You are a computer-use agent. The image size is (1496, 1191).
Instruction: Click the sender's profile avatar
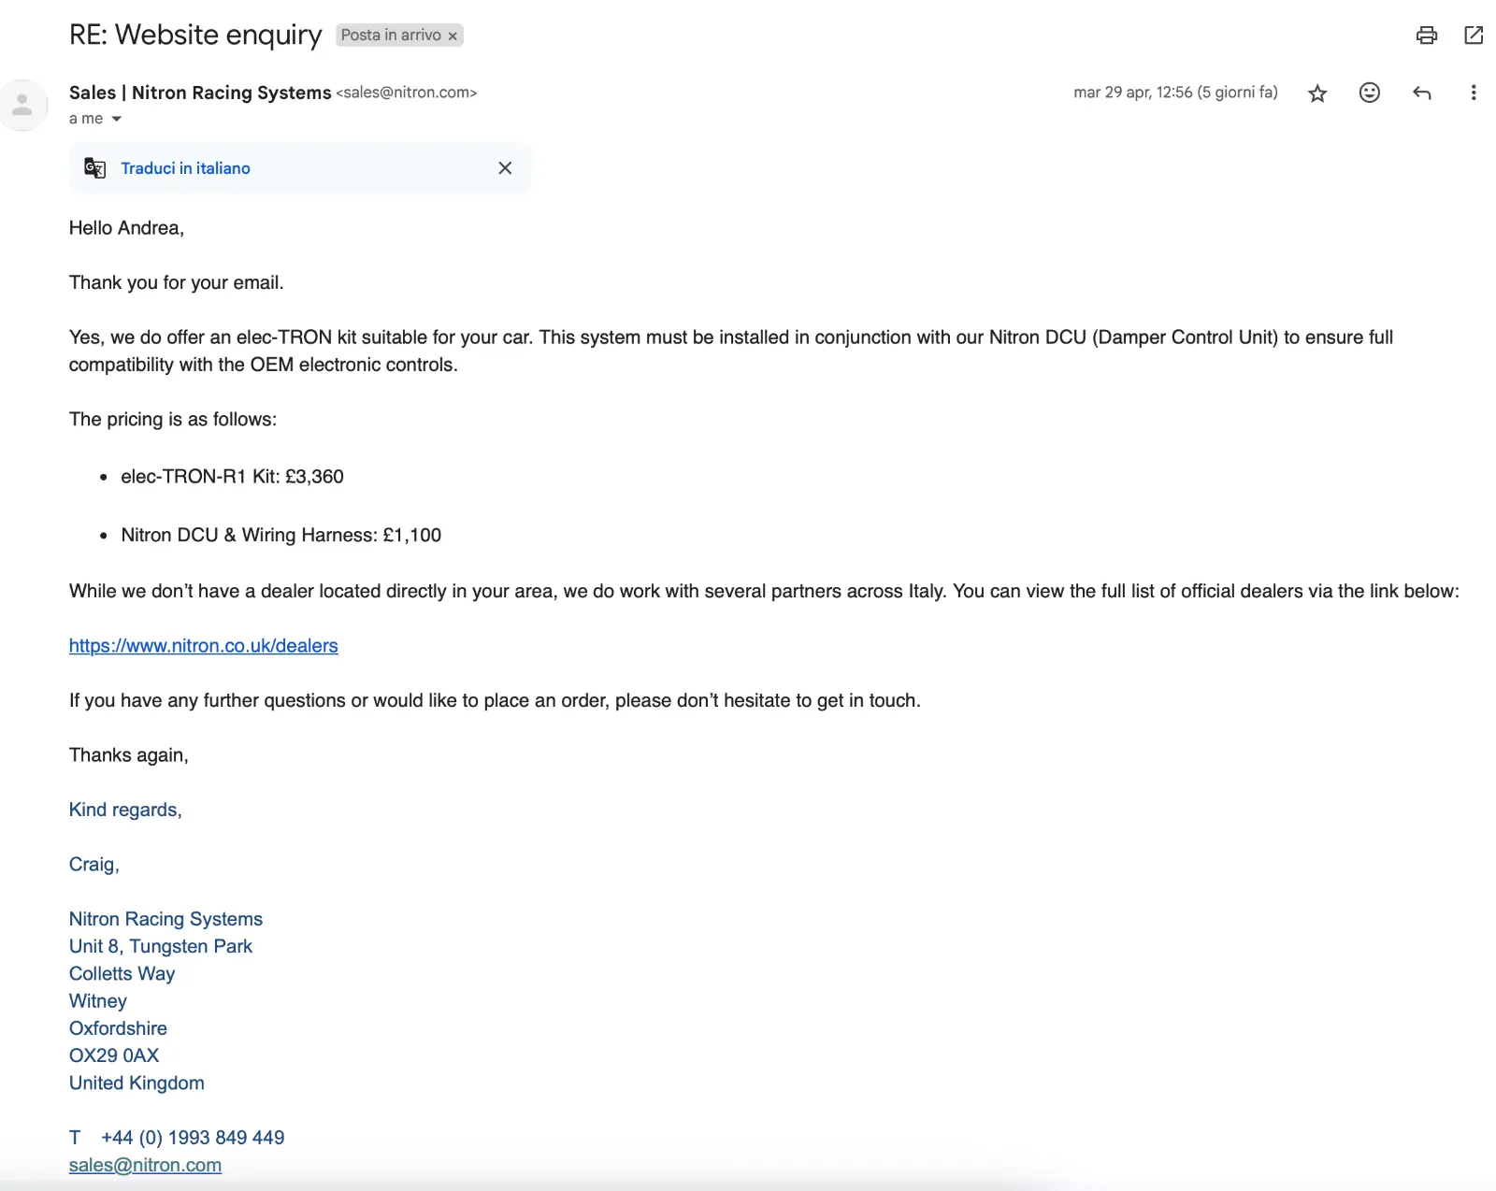tap(23, 105)
